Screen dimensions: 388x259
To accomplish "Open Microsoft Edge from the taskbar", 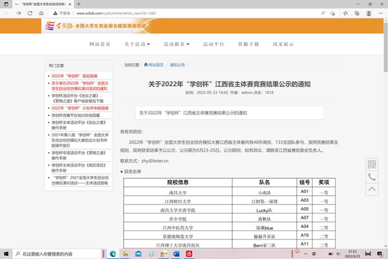I will [113, 254].
